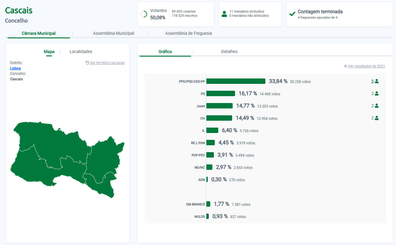Click the CH mandates person icon
Screen dimensions: 396x245
(377, 118)
